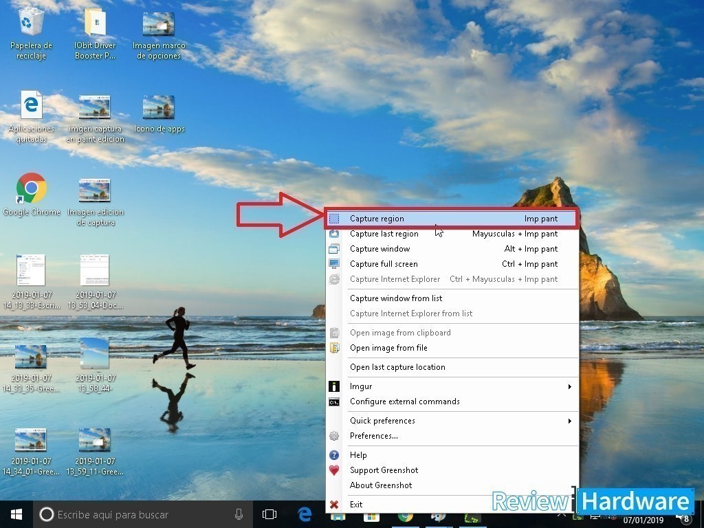Select Imagen edicion de captura file

click(95, 202)
